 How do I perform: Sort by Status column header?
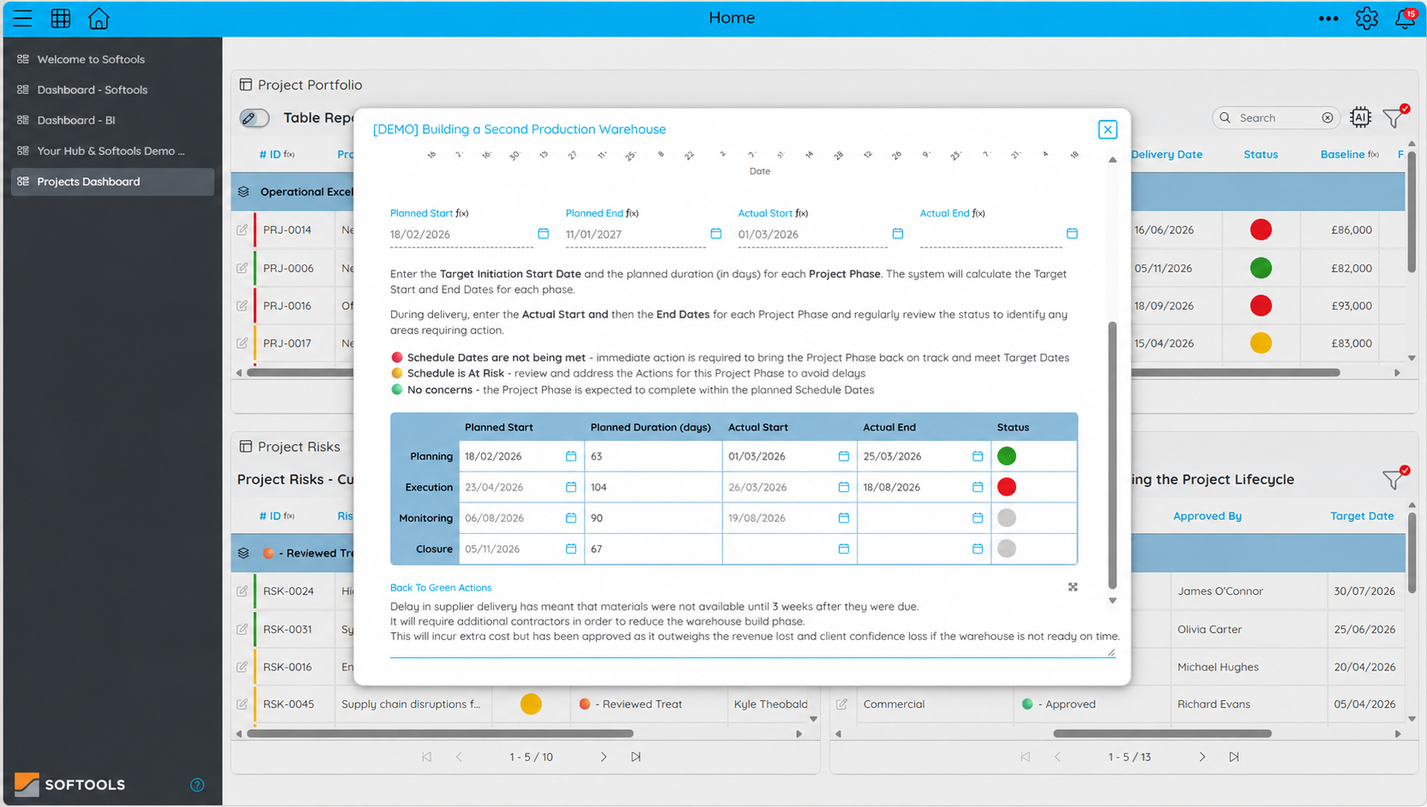(x=1260, y=154)
